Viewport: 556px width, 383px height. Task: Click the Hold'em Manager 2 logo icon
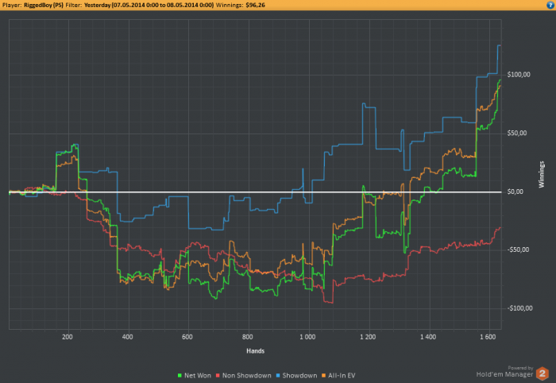[542, 373]
